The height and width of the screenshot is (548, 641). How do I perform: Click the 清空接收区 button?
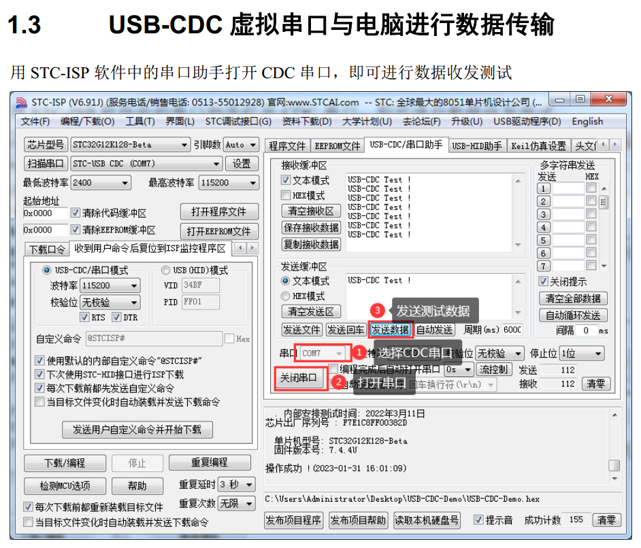[311, 211]
